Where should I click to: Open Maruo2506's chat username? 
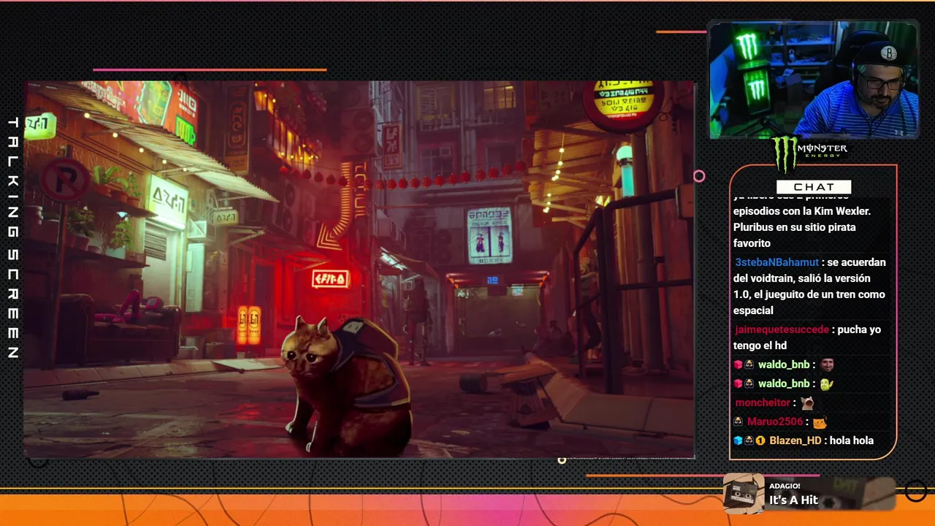775,422
